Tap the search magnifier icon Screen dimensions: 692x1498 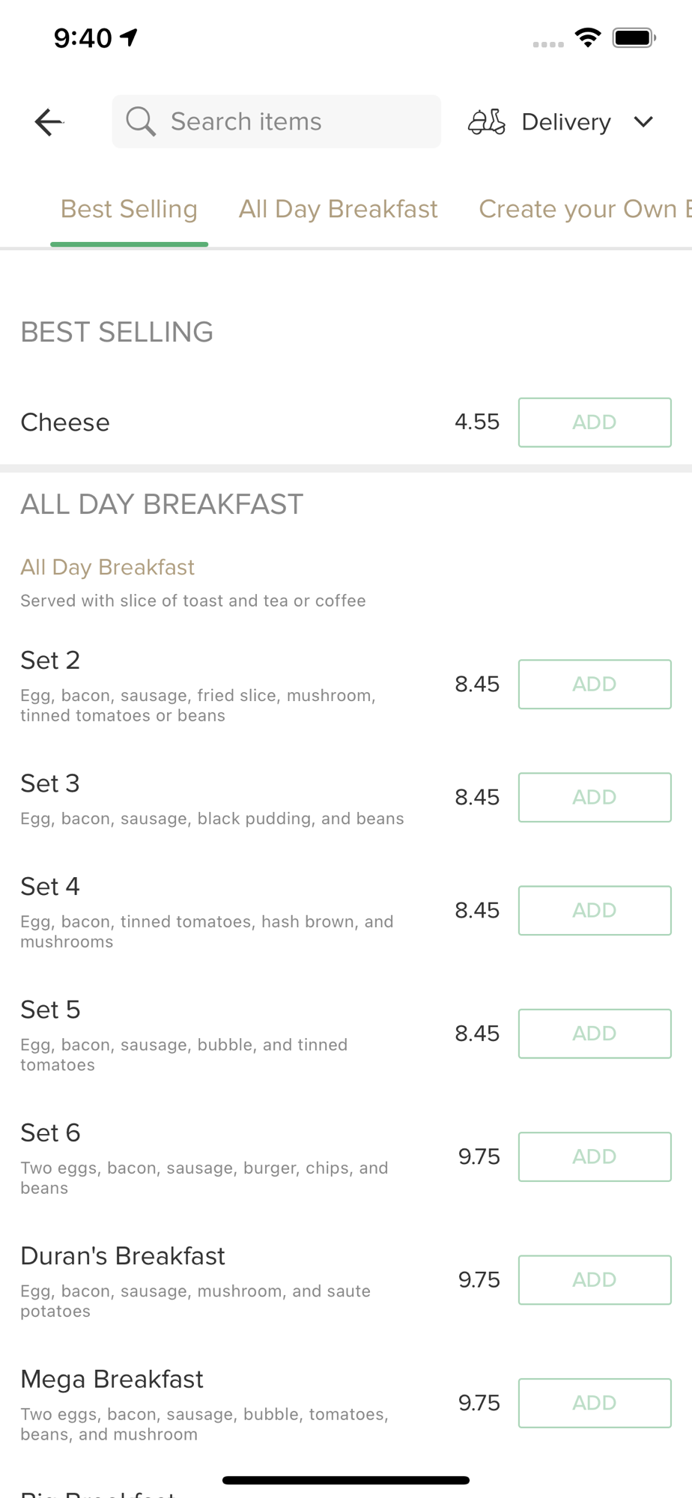click(141, 121)
